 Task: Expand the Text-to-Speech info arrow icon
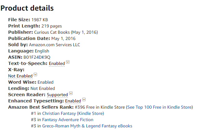pyautogui.click(x=68, y=62)
